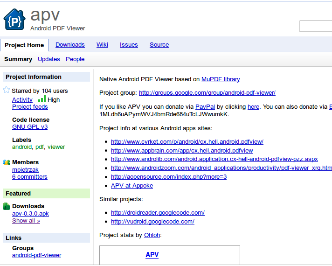Open the appbrain.com project link
This screenshot has width=332, height=266.
coord(182,151)
